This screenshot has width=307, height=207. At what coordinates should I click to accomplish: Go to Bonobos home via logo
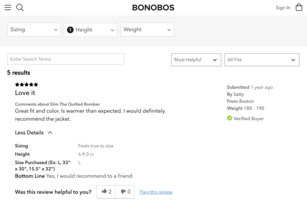pyautogui.click(x=153, y=8)
